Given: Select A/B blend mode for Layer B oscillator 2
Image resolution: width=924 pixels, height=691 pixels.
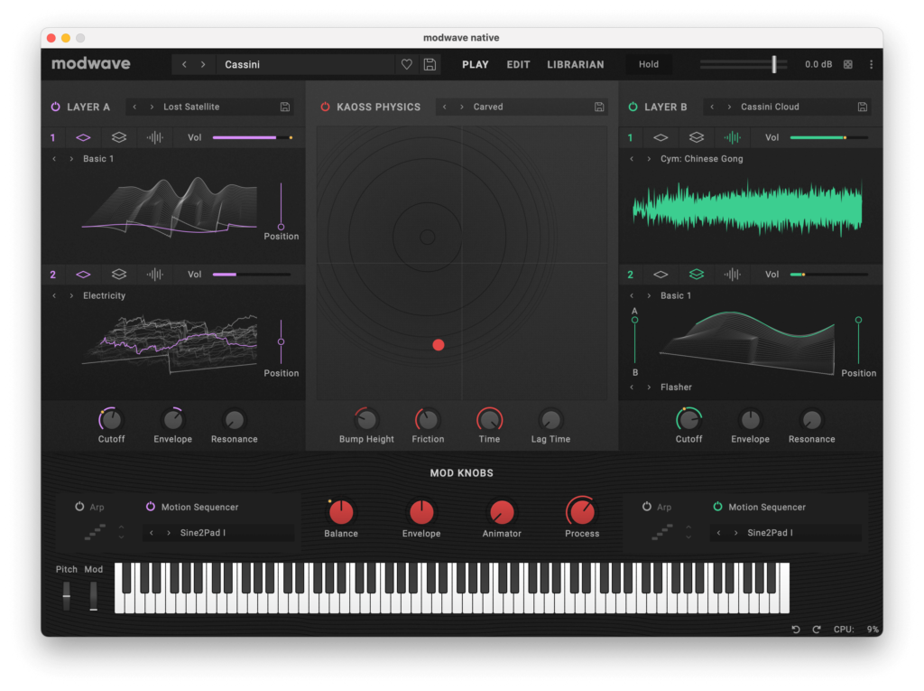Looking at the screenshot, I should click(697, 275).
